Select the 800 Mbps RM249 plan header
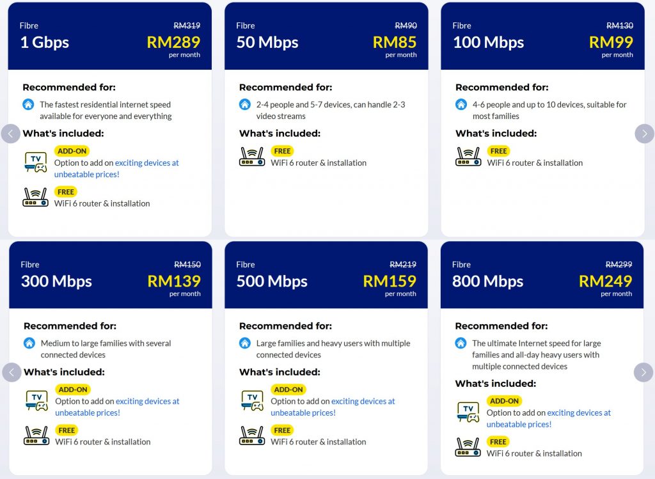Image resolution: width=655 pixels, height=479 pixels. (542, 275)
